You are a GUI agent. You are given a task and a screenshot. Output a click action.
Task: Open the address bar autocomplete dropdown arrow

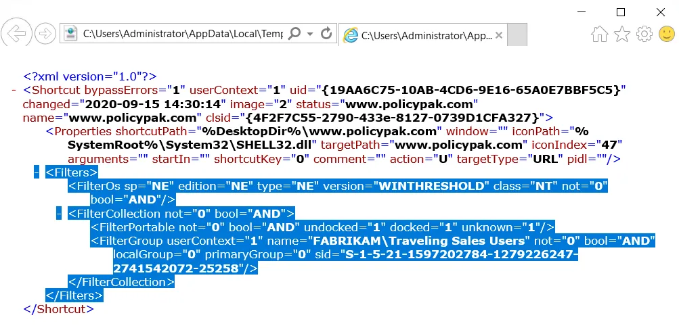point(310,34)
